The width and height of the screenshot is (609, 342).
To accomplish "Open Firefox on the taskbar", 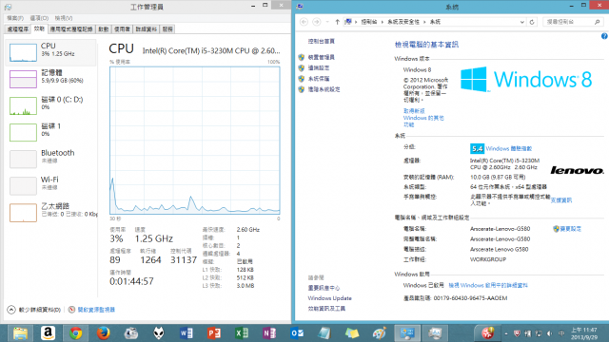I will coord(104,333).
